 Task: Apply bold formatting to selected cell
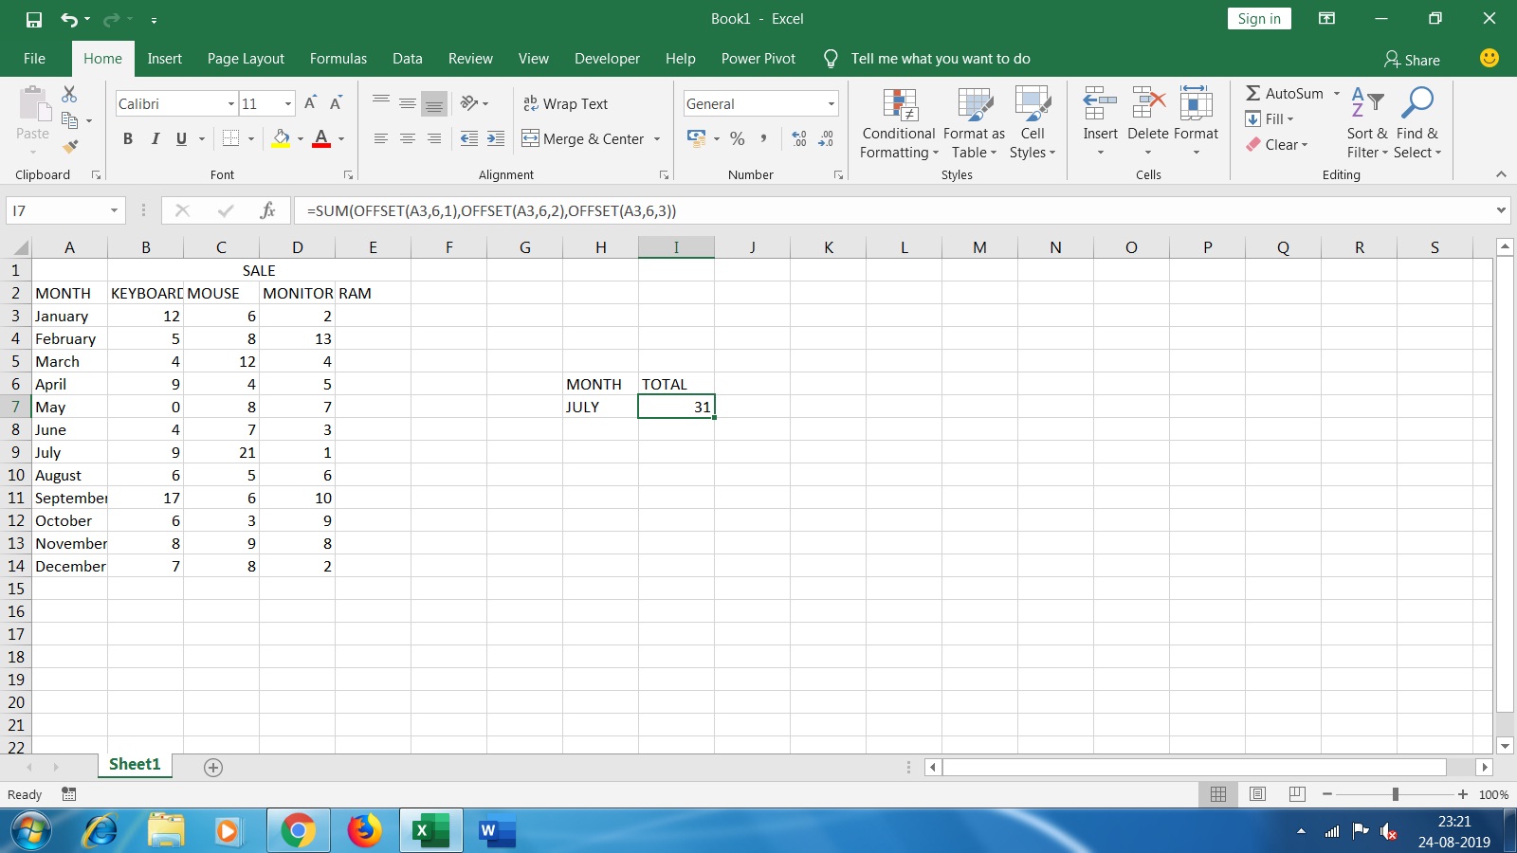point(128,138)
